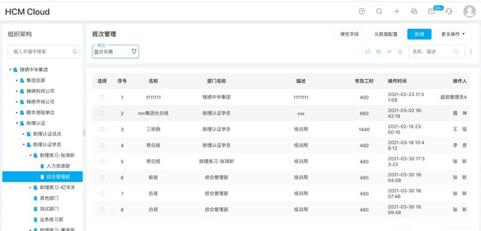Click the 有效工时 column header
This screenshot has height=231, width=481.
point(364,81)
